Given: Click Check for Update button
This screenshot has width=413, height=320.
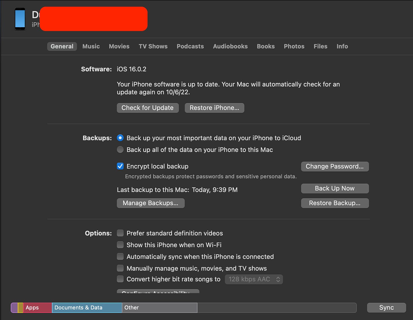Looking at the screenshot, I should pos(148,108).
